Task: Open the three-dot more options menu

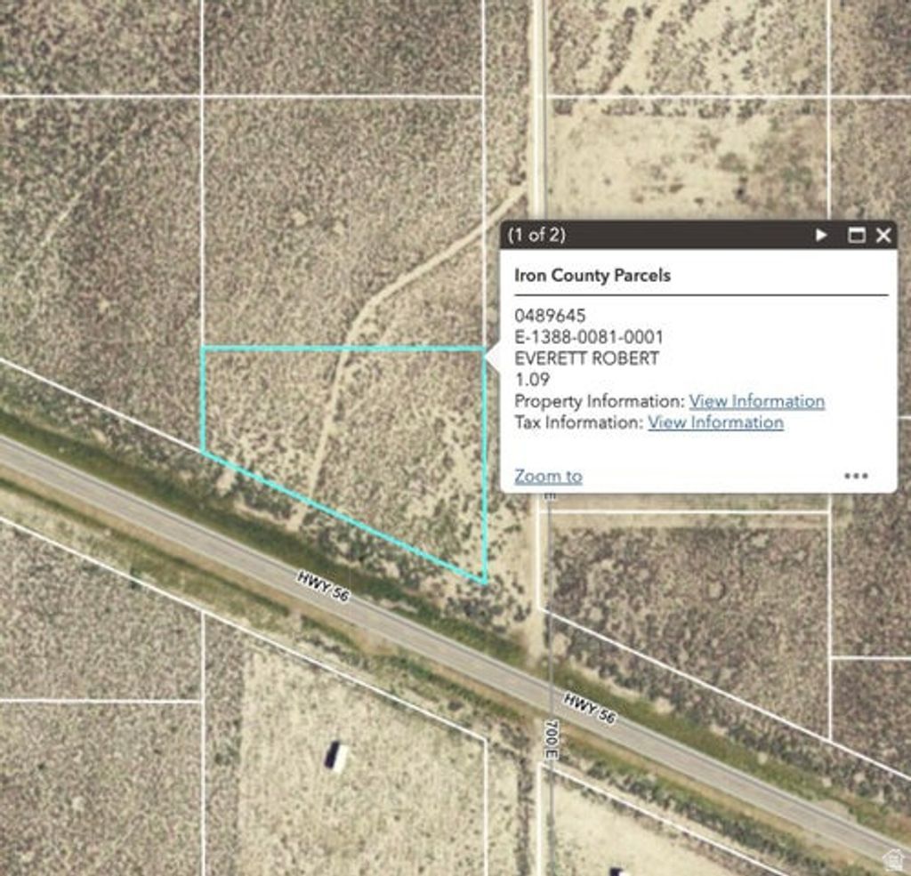Action: pyautogui.click(x=856, y=476)
